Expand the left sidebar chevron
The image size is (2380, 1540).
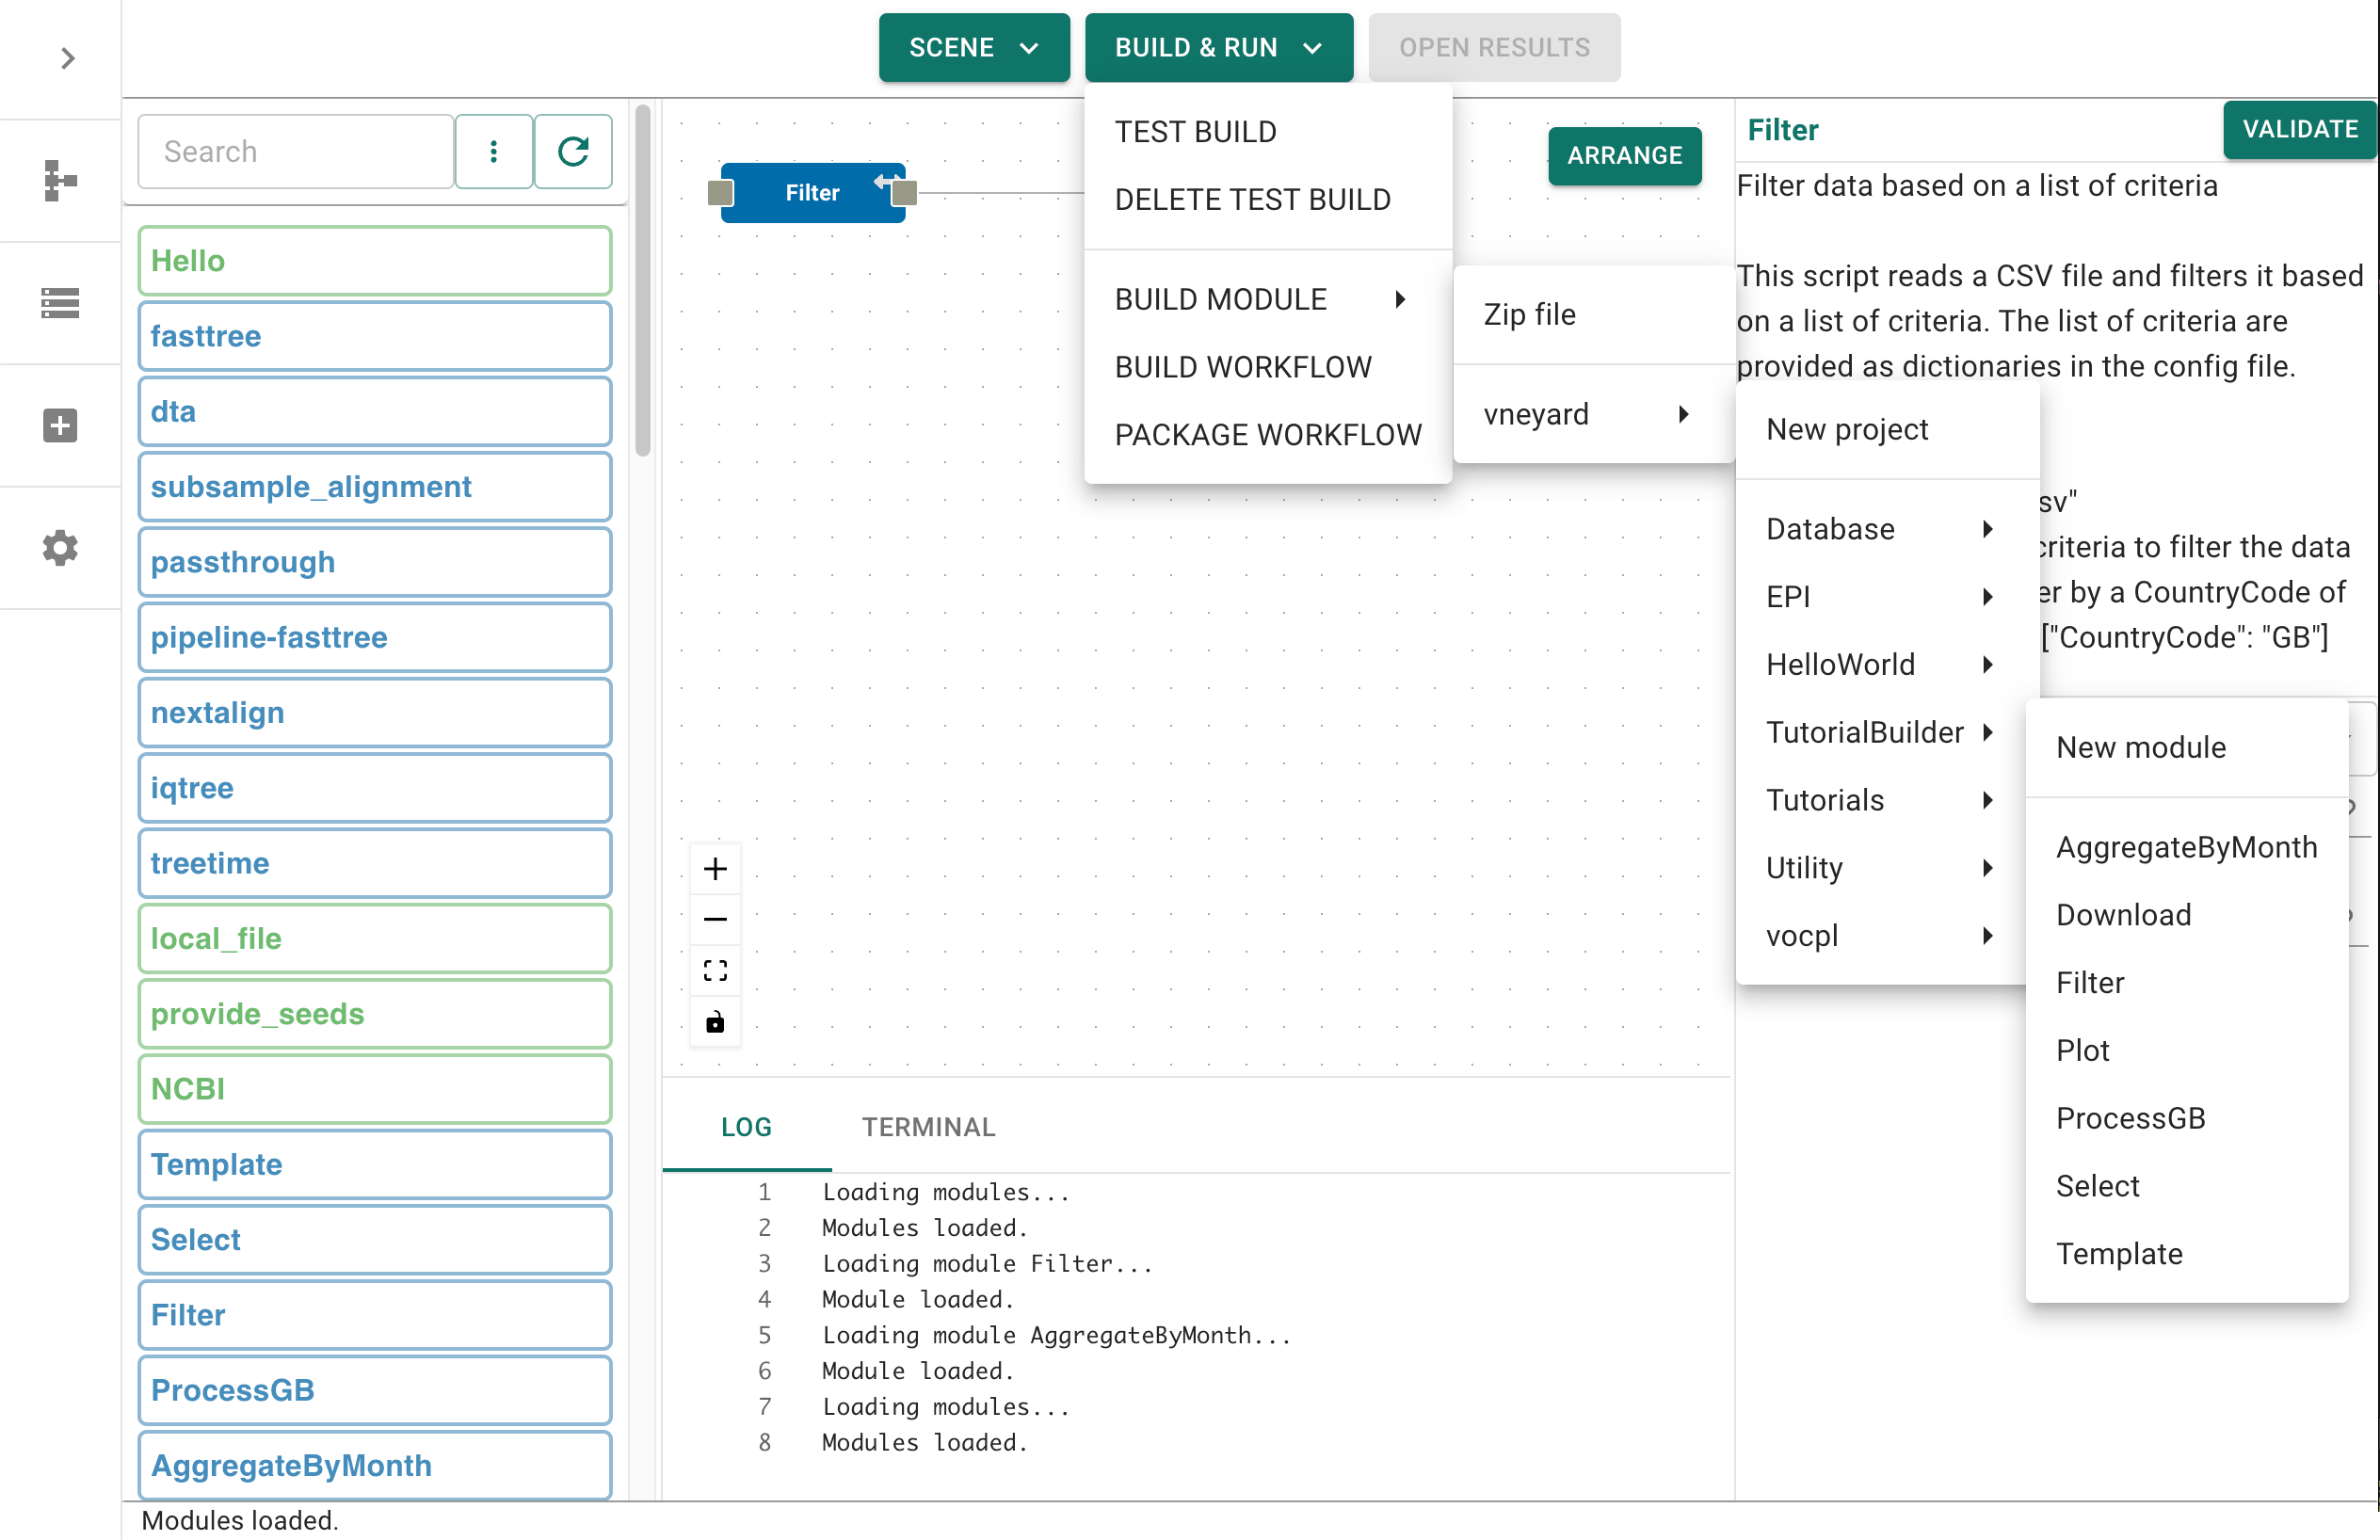pos(67,58)
